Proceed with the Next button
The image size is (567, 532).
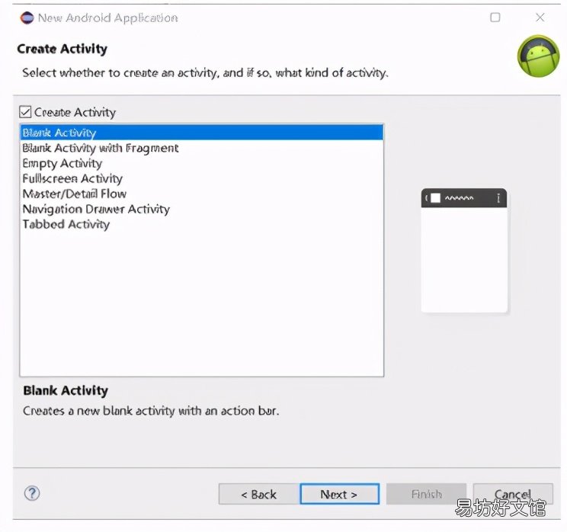tap(340, 494)
